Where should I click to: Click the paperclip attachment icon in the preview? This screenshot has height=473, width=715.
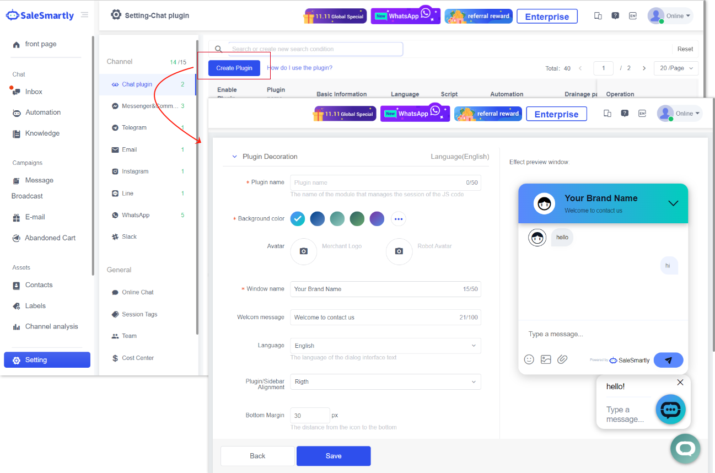pyautogui.click(x=562, y=359)
